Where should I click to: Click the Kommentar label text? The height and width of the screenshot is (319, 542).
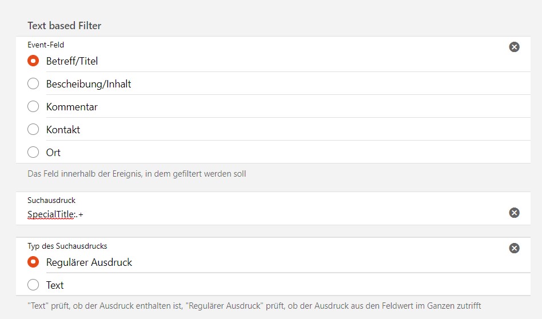pos(72,107)
